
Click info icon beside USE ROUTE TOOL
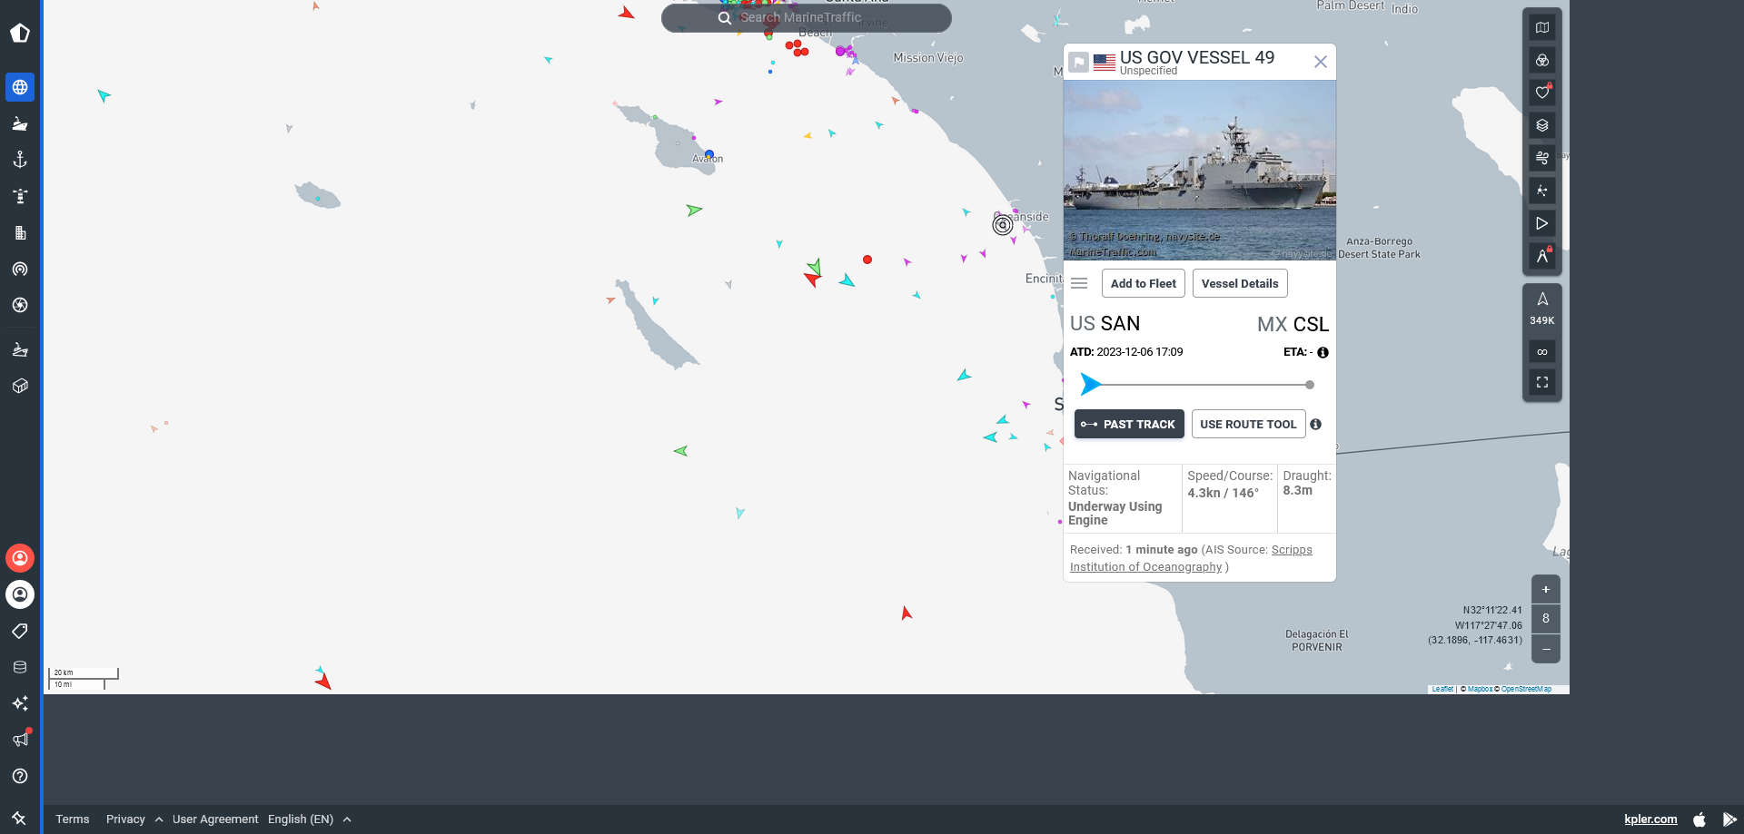tap(1316, 424)
